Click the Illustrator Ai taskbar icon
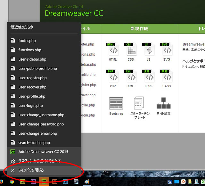 coord(55,182)
